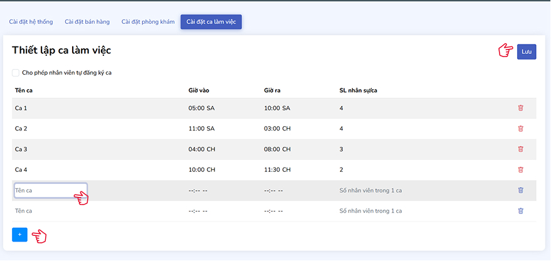Click the last row 'Tên ca' field
This screenshot has height=261, width=551.
pos(50,211)
